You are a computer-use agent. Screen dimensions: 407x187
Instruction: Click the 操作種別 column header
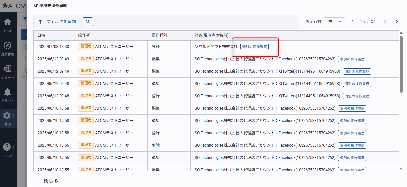click(159, 35)
